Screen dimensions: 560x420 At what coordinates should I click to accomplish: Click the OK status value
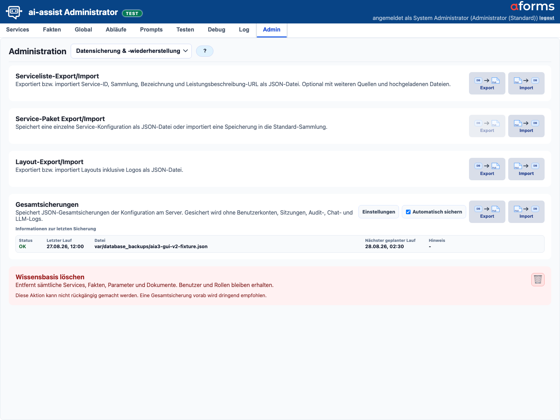(22, 246)
